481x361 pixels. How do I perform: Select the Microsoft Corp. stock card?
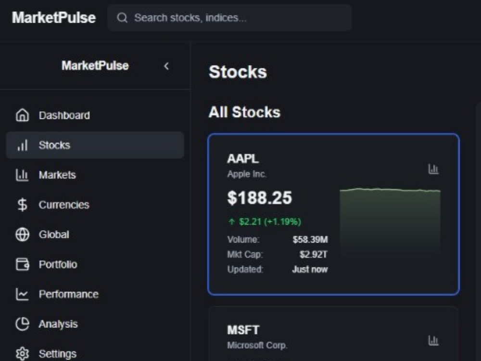tap(333, 334)
